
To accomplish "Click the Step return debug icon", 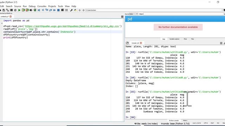I will [51, 10].
